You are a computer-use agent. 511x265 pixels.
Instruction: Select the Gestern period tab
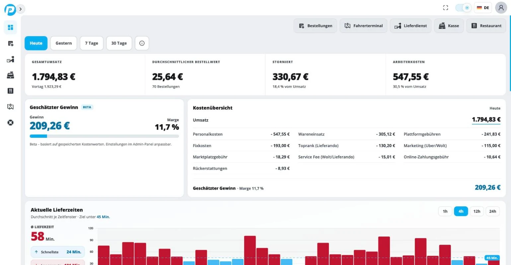(64, 43)
